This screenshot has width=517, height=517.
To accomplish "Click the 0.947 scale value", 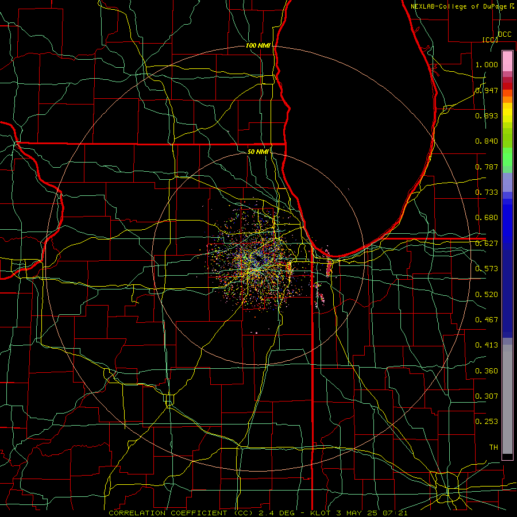I will tap(487, 90).
